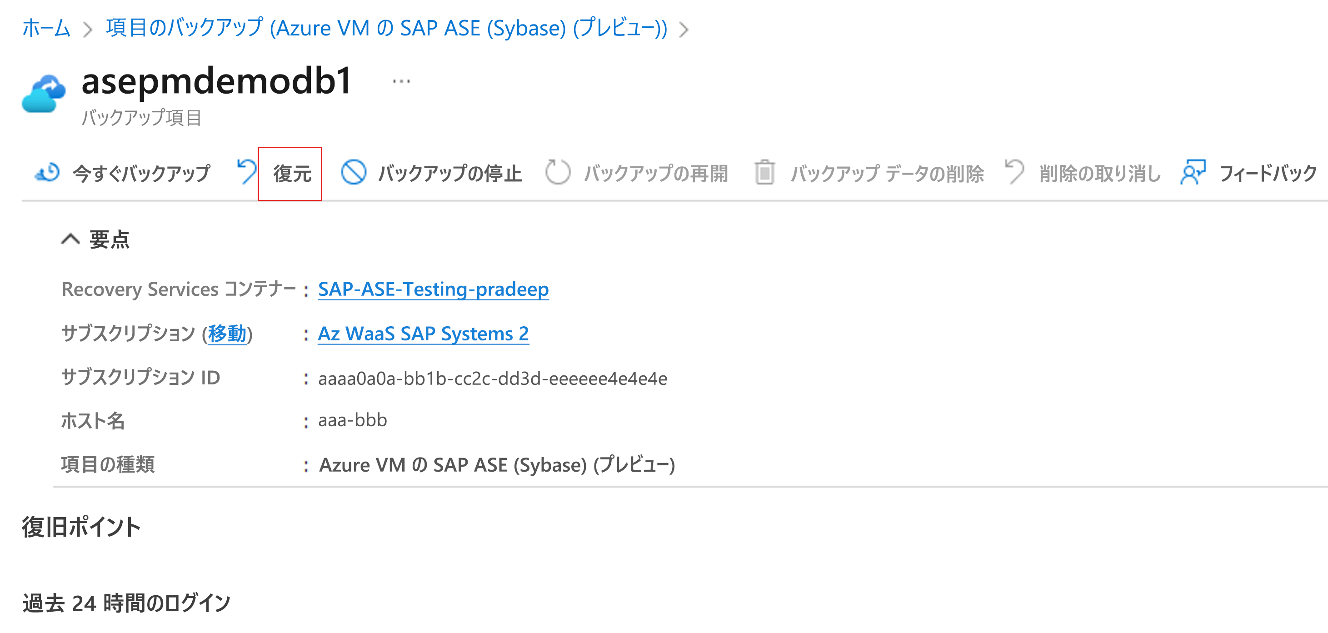Click the trash icon for バックアップ データの削除
Viewport: 1328px width, 633px height.
pos(764,172)
